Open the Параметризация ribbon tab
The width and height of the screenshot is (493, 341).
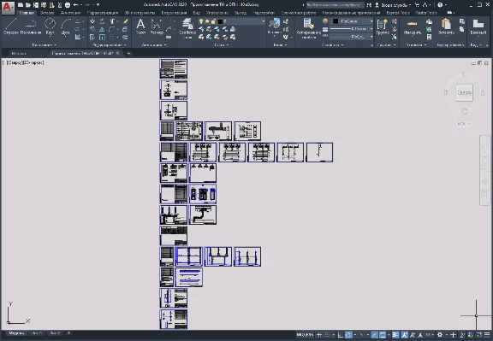(103, 13)
